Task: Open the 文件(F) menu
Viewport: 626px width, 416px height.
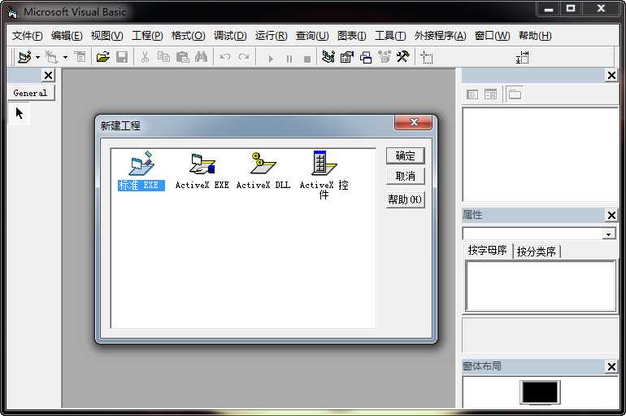Action: (27, 36)
